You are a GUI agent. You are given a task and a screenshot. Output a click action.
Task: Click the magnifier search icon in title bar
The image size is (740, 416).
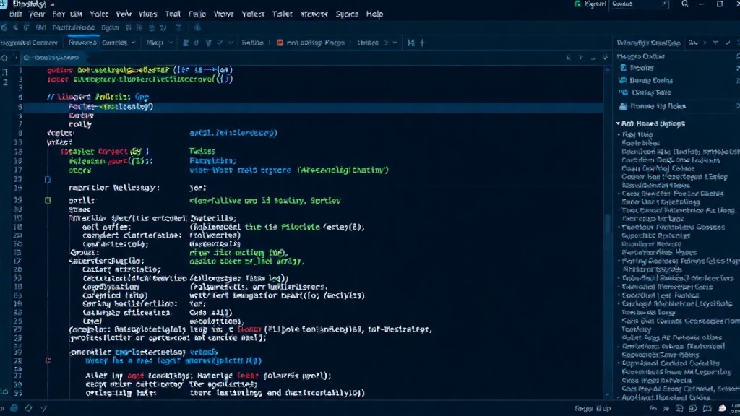(685, 4)
